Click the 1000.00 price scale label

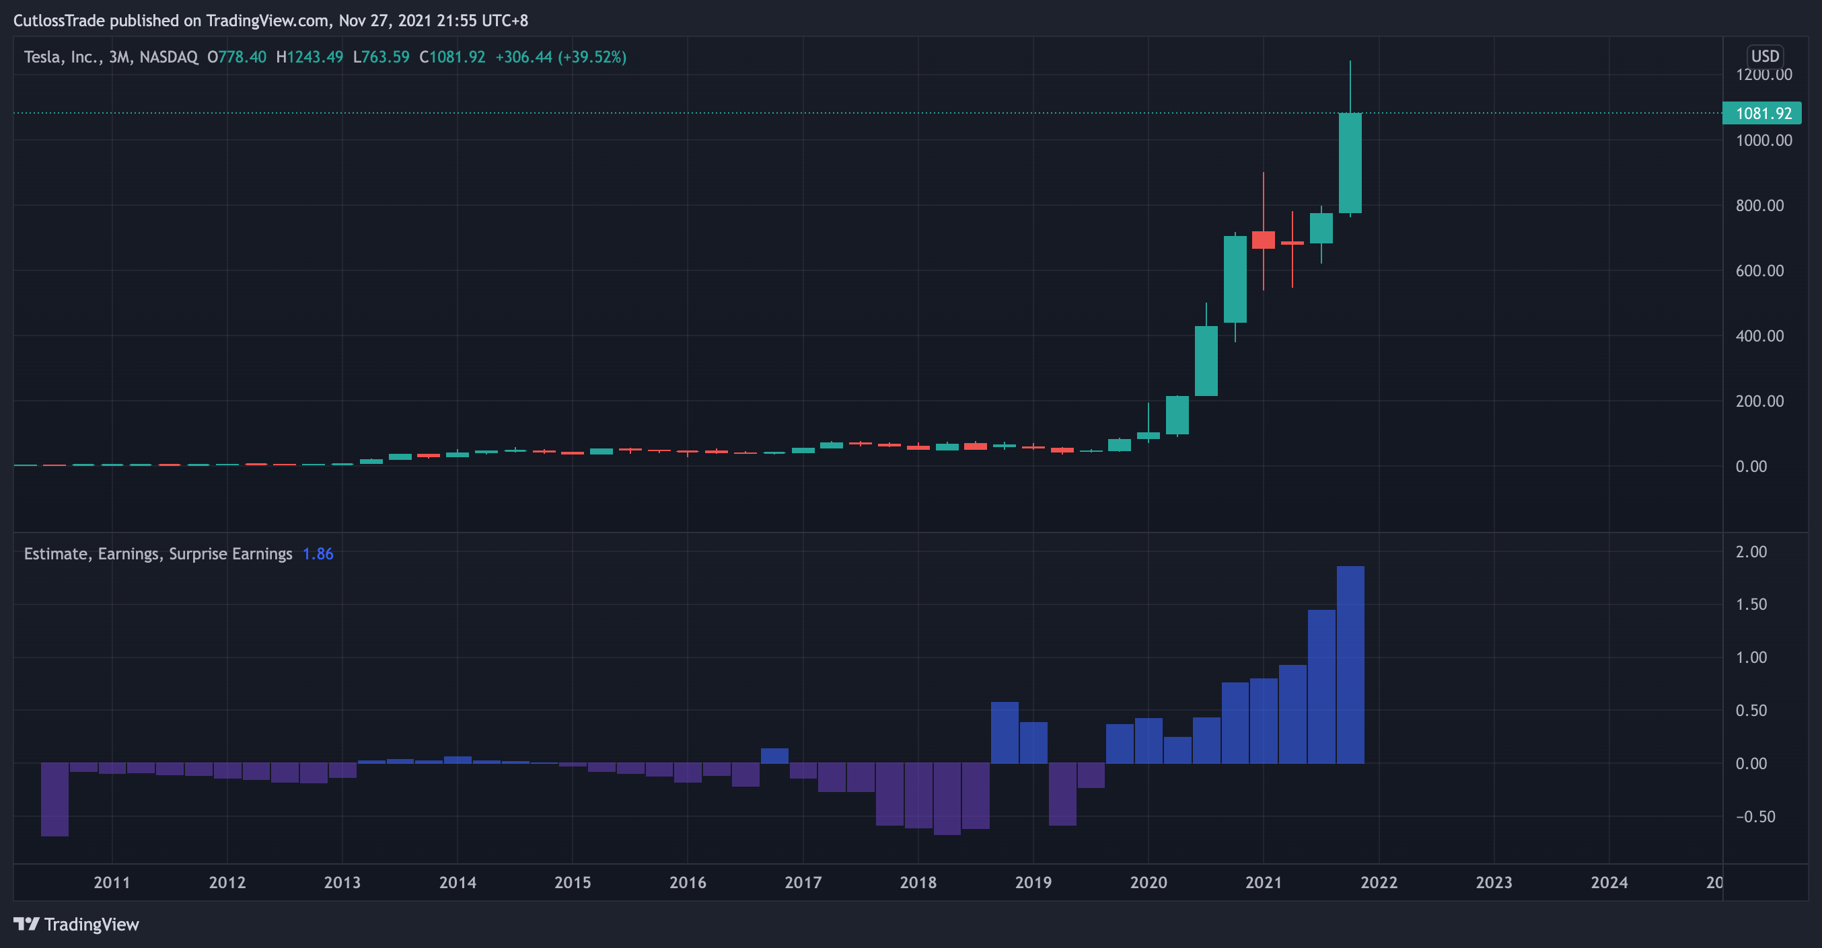coord(1764,140)
